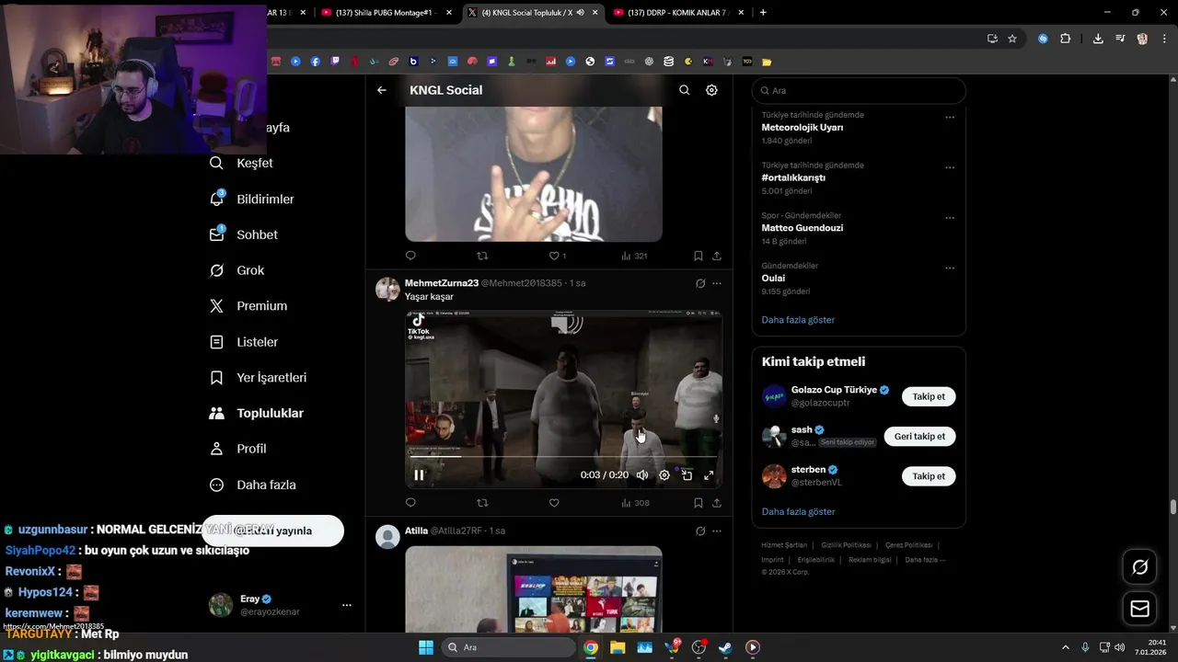This screenshot has height=662, width=1178.
Task: Open Grok action on MehmetZurna23 post
Action: [700, 283]
